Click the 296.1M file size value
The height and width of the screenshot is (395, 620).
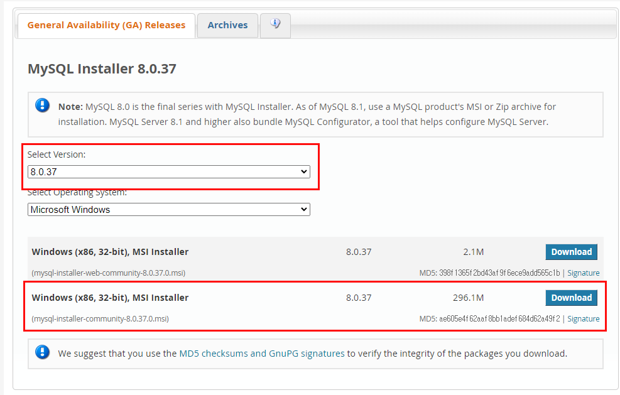(x=468, y=298)
